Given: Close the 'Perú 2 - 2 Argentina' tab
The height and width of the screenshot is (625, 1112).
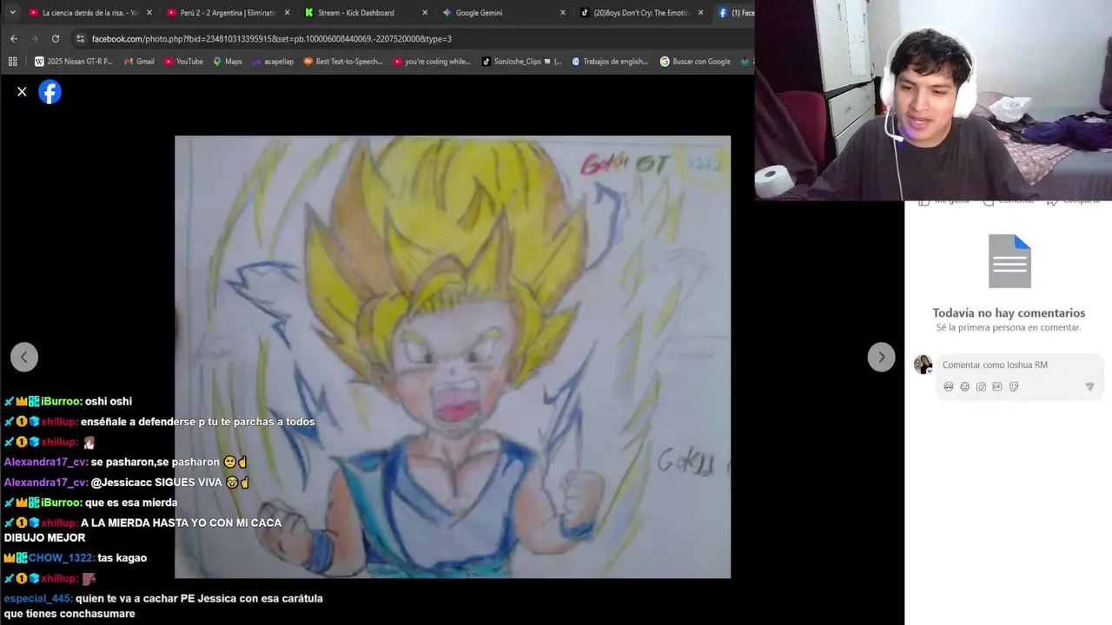Looking at the screenshot, I should point(287,13).
